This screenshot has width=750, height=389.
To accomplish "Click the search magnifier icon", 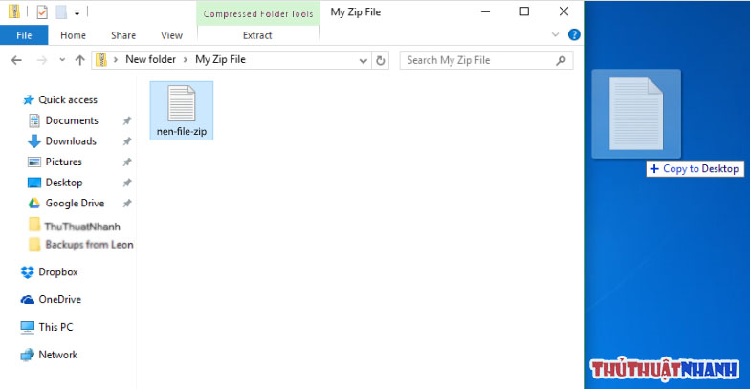I will point(561,61).
